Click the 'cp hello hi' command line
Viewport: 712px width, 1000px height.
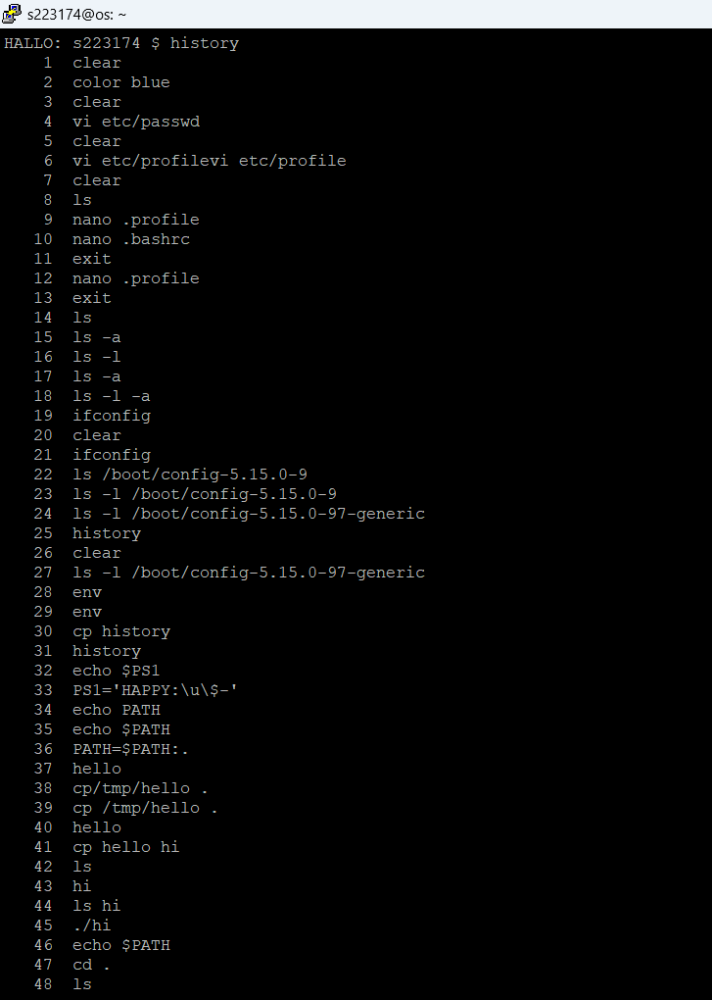[x=125, y=847]
